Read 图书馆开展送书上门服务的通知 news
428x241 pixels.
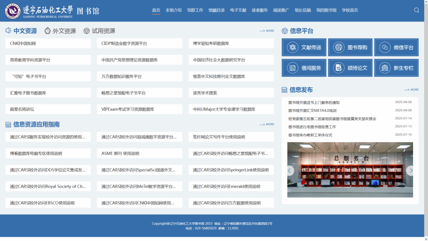(314, 103)
